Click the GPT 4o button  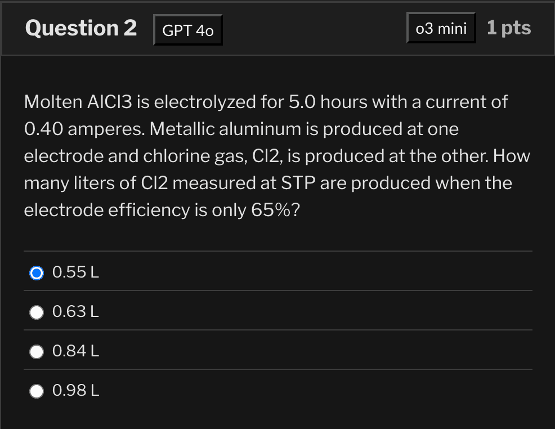tap(188, 30)
